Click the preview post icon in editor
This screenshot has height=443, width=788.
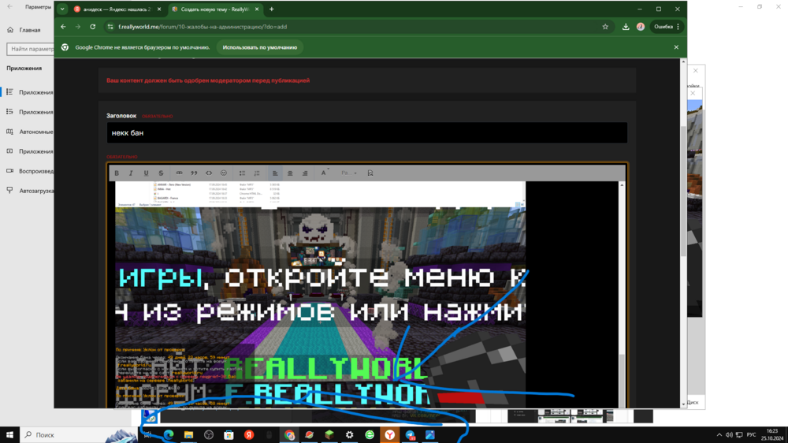tap(370, 173)
